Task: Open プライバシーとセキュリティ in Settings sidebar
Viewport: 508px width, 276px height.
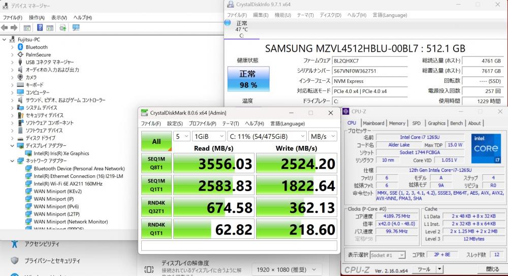Action: click(52, 261)
